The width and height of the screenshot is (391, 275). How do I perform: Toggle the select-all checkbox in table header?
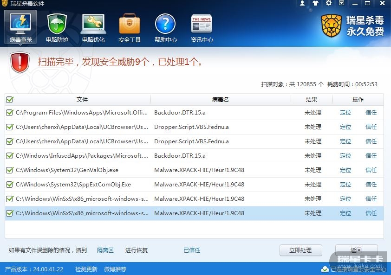[10, 100]
